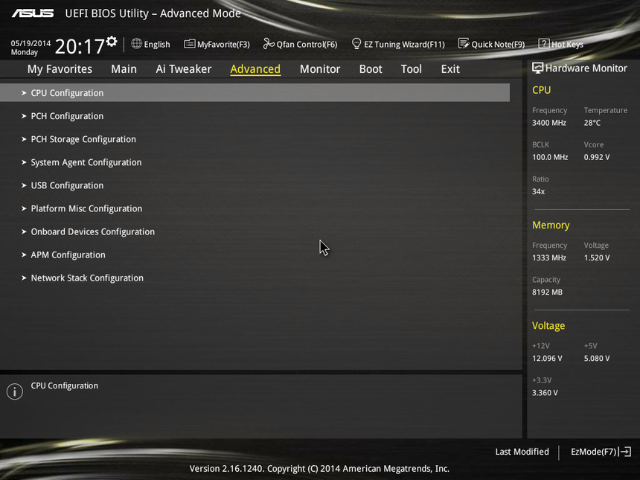Click the Hardware Monitor panel icon
The height and width of the screenshot is (480, 640).
click(537, 68)
